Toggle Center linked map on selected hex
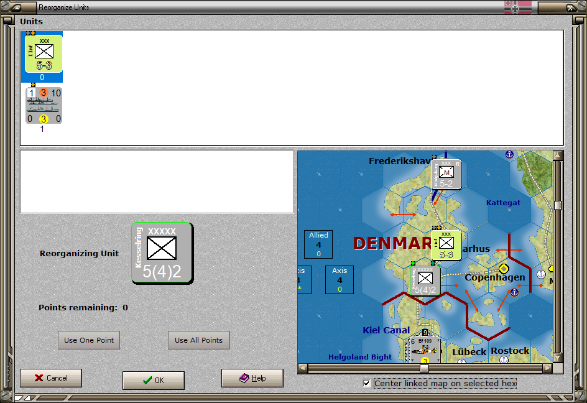 pyautogui.click(x=366, y=384)
